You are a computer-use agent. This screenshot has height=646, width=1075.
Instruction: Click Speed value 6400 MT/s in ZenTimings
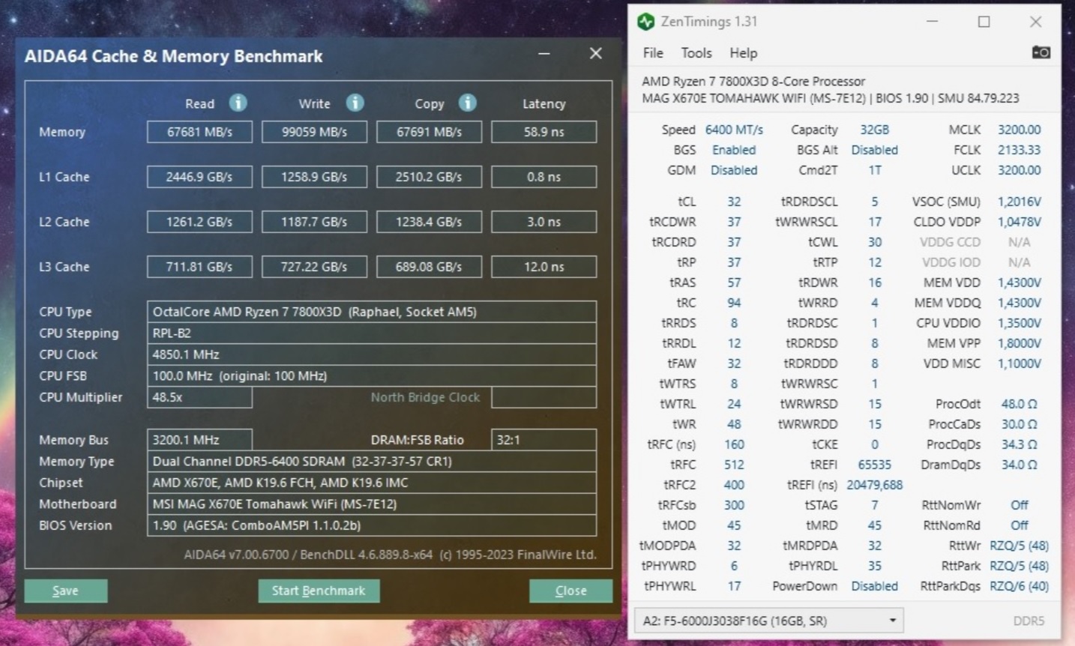coord(734,130)
